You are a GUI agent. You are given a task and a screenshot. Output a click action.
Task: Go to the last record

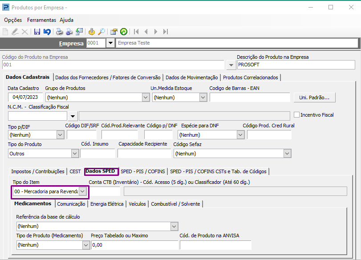coord(166,32)
